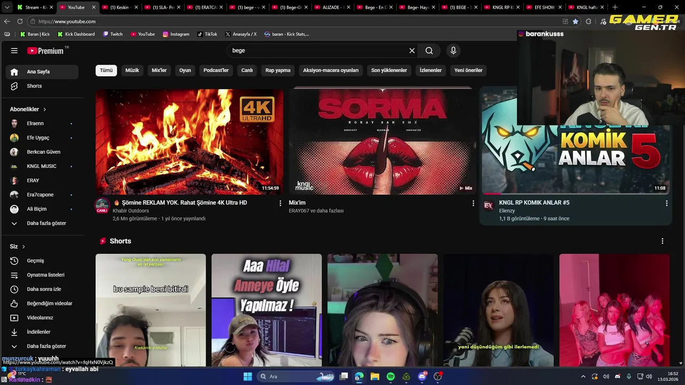Switch to the ALIZADE browser tab
Screen dimensions: 685x385
[x=332, y=7]
